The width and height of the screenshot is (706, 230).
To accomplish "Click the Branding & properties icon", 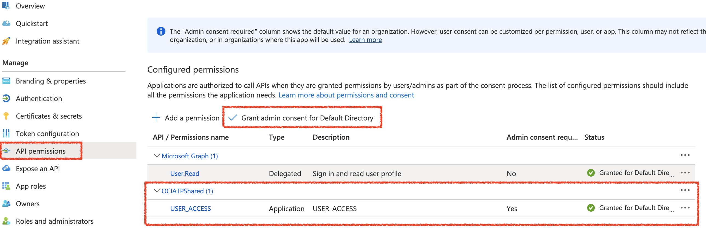I will [6, 81].
